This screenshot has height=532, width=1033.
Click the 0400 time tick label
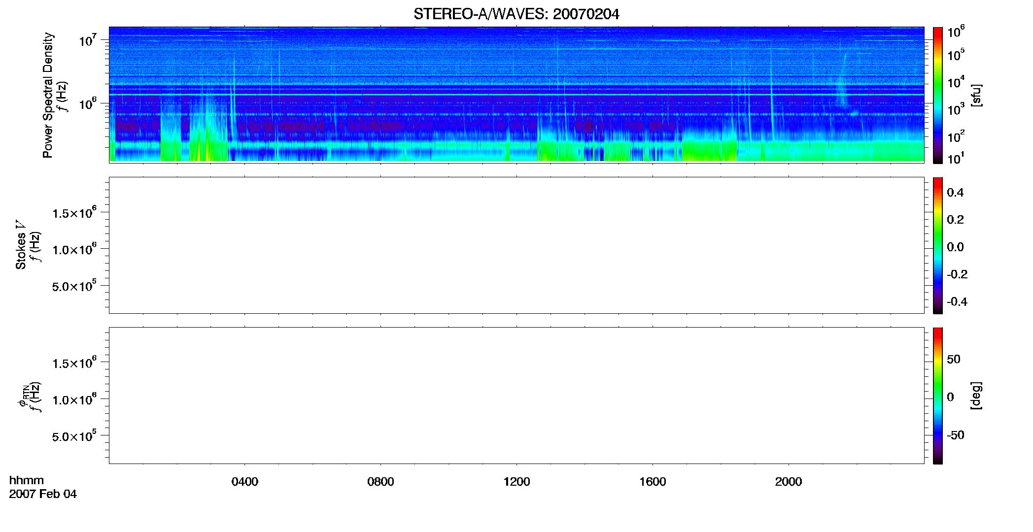click(244, 481)
